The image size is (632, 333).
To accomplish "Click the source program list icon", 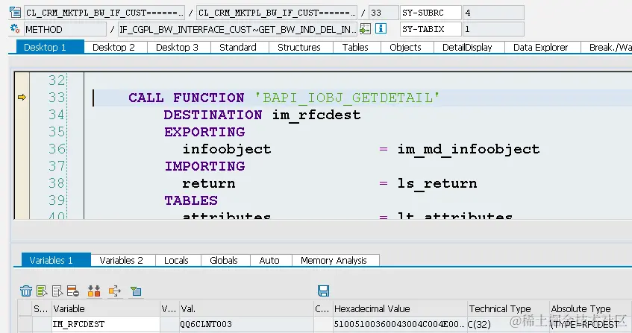I will pos(16,13).
